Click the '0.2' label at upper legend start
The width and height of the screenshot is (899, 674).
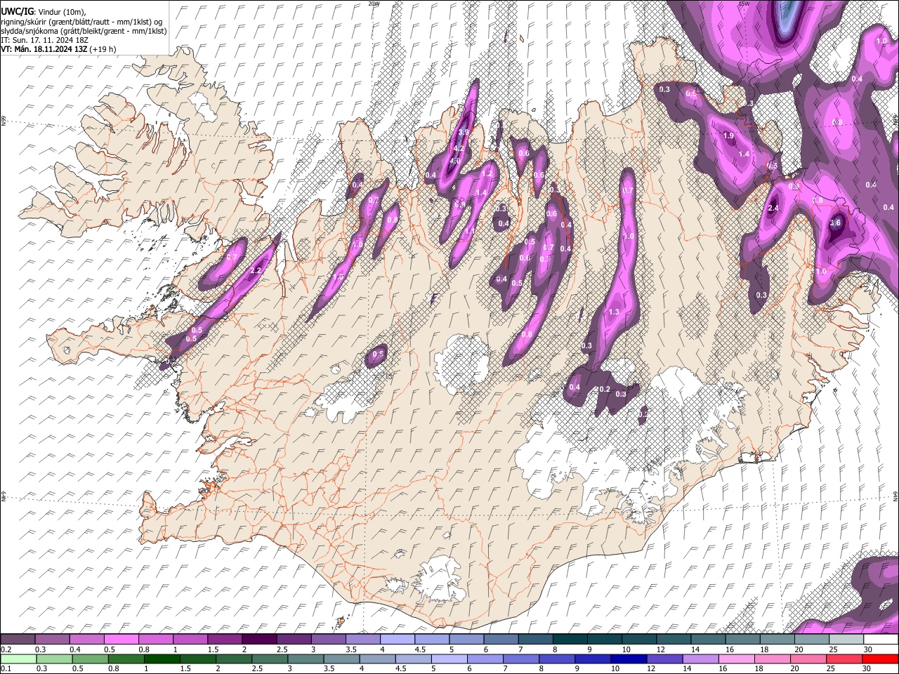pyautogui.click(x=6, y=649)
